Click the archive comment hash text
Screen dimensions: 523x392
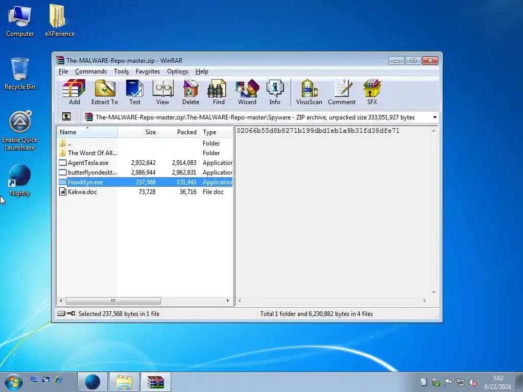point(318,131)
